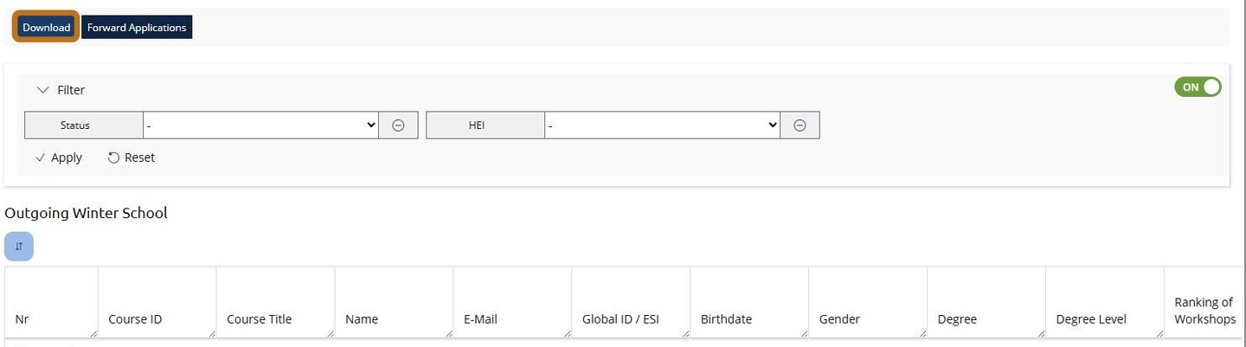Click the Global ID / ESI header
1246x347 pixels.
620,319
